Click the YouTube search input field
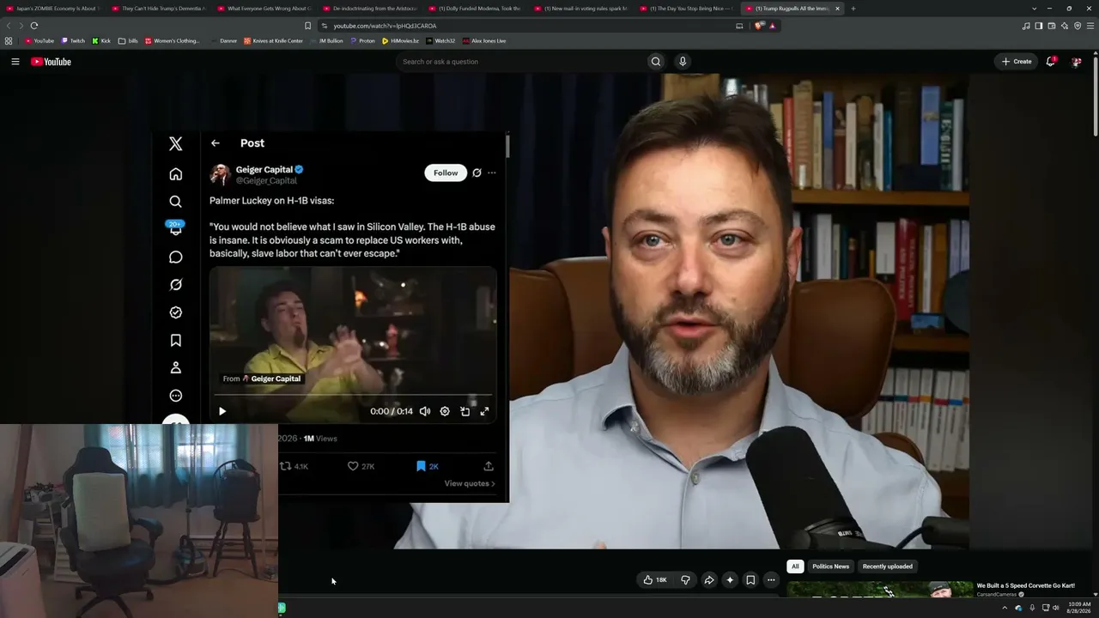Image resolution: width=1099 pixels, height=618 pixels. point(519,62)
